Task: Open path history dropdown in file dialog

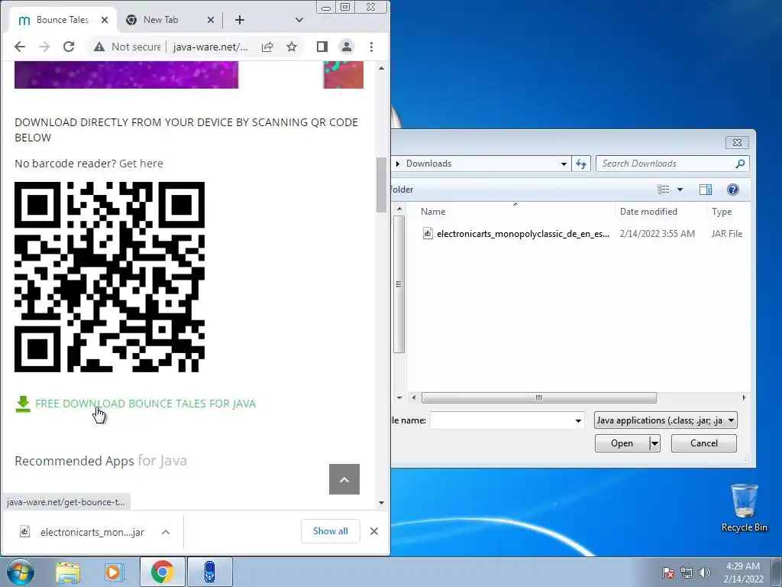Action: [564, 164]
